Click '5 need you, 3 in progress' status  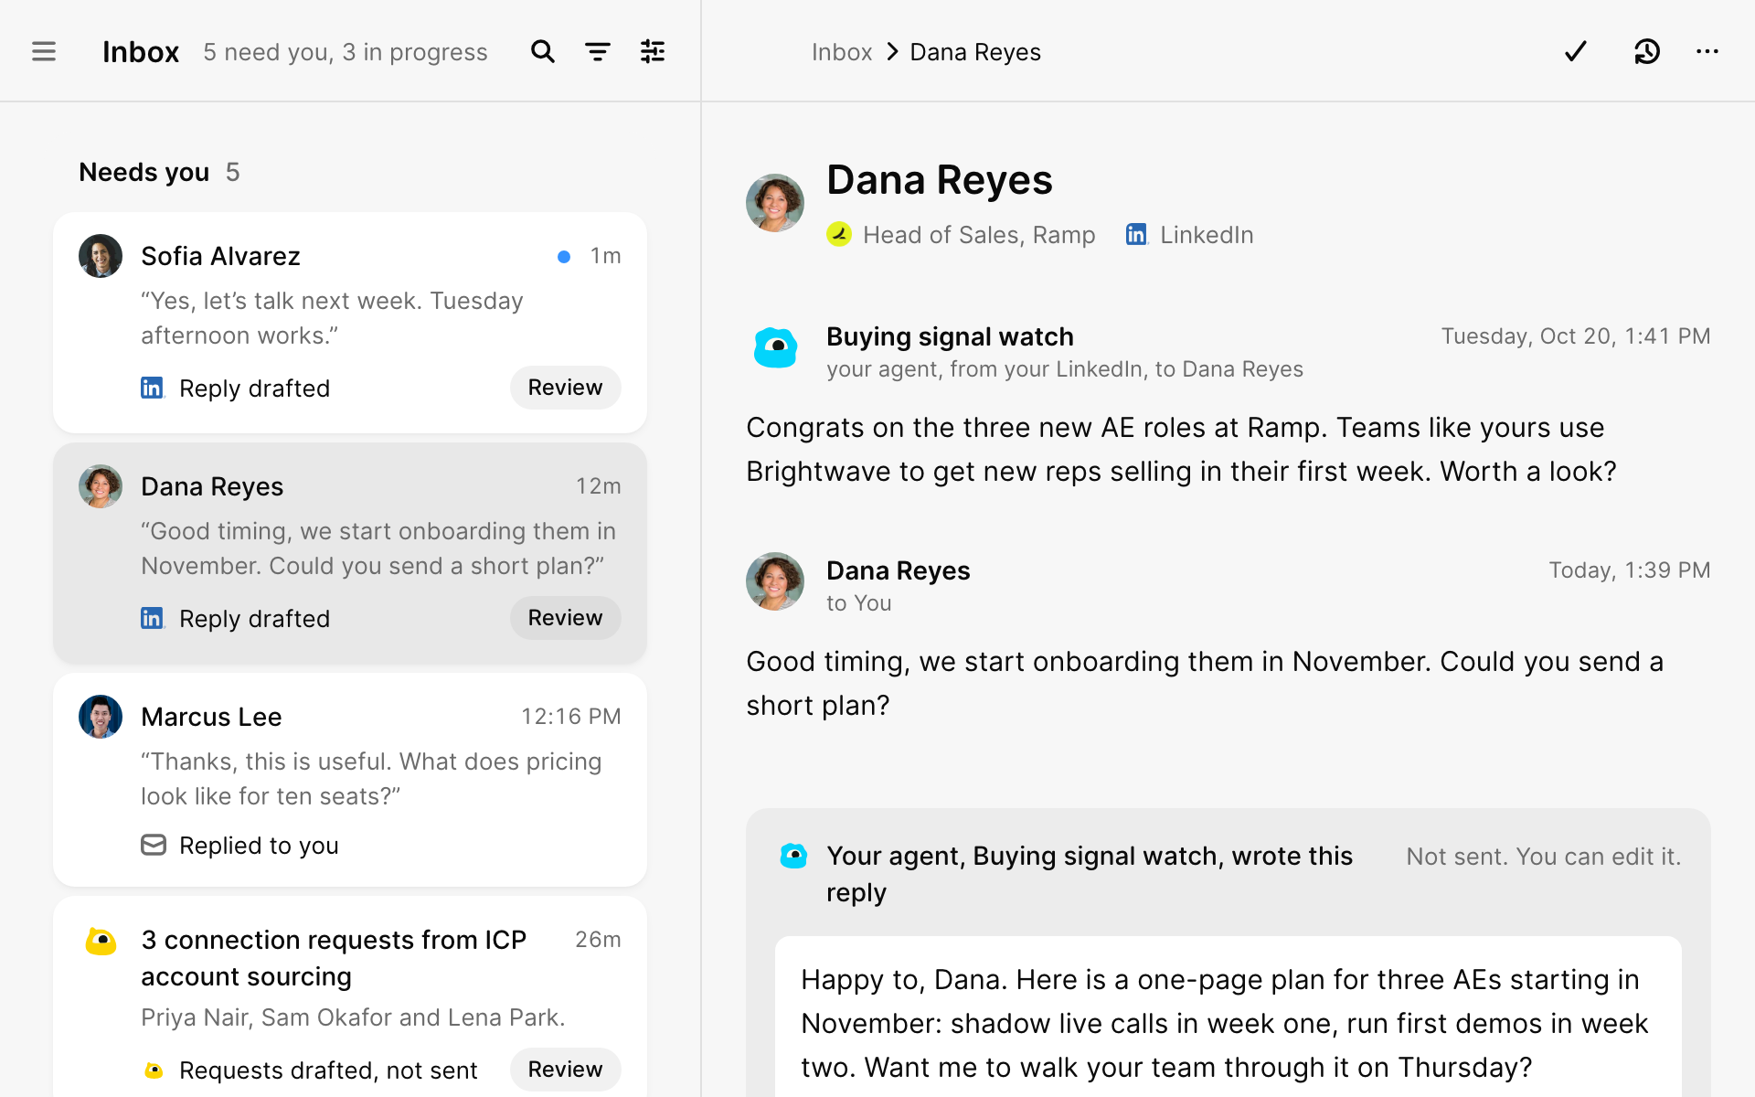346,52
